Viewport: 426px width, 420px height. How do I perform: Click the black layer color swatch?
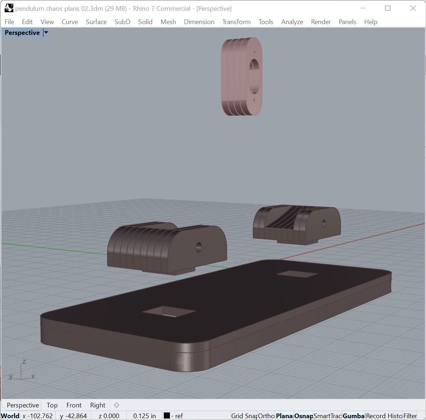click(167, 416)
